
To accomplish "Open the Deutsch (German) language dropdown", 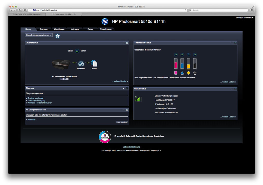I will coord(245,18).
